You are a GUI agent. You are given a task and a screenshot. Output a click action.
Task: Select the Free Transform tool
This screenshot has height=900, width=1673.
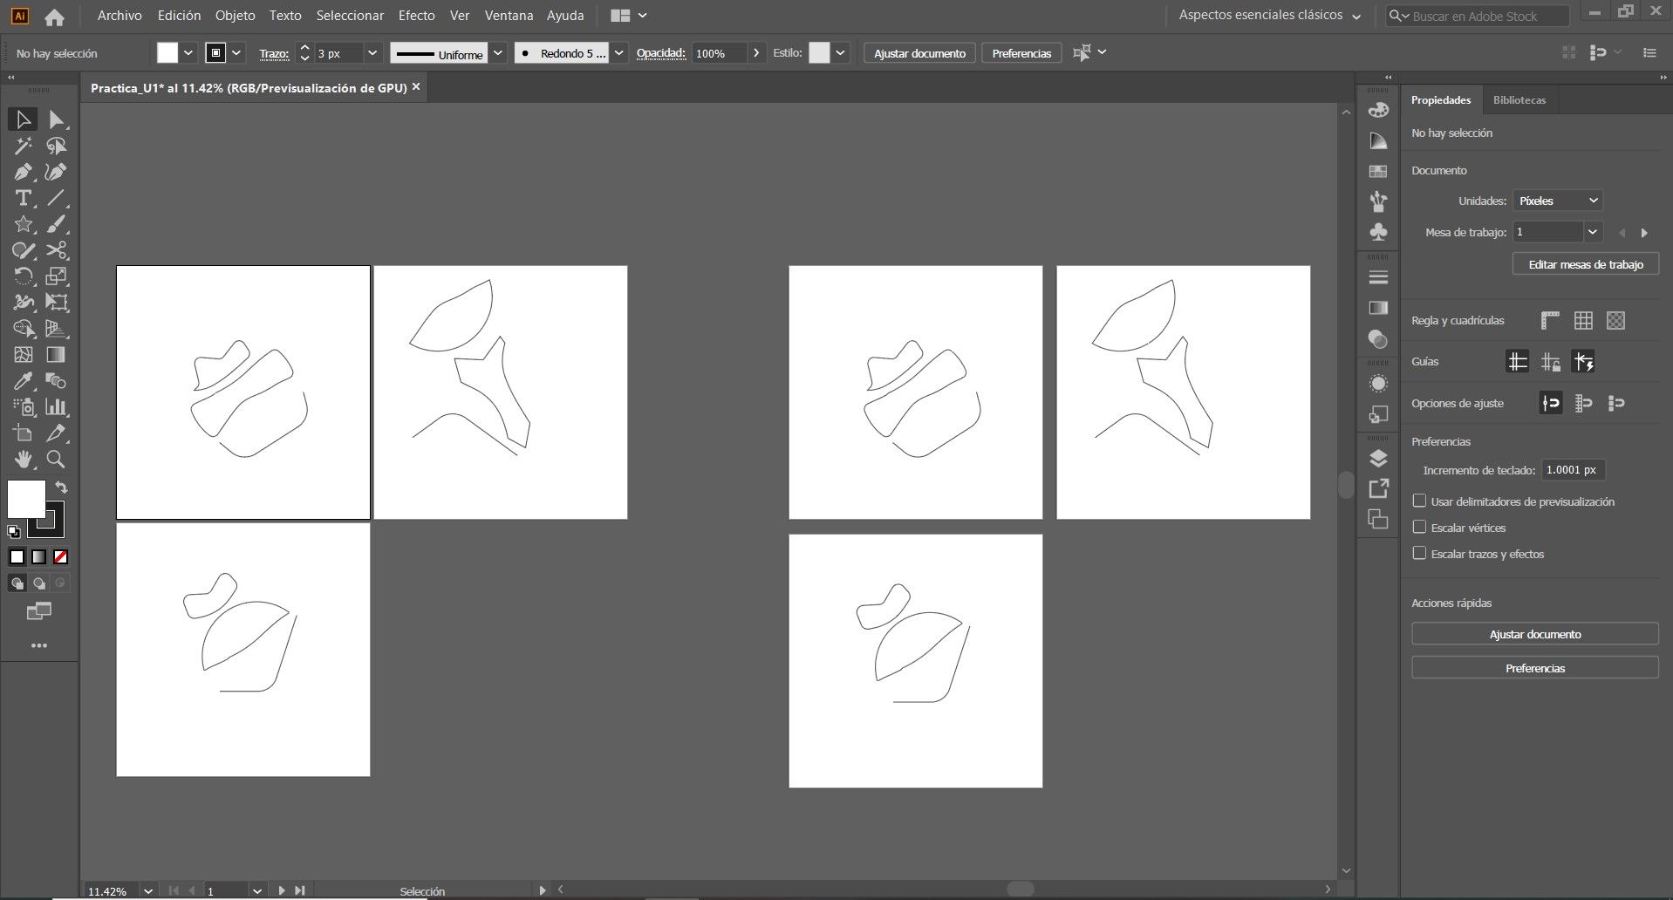click(x=57, y=303)
